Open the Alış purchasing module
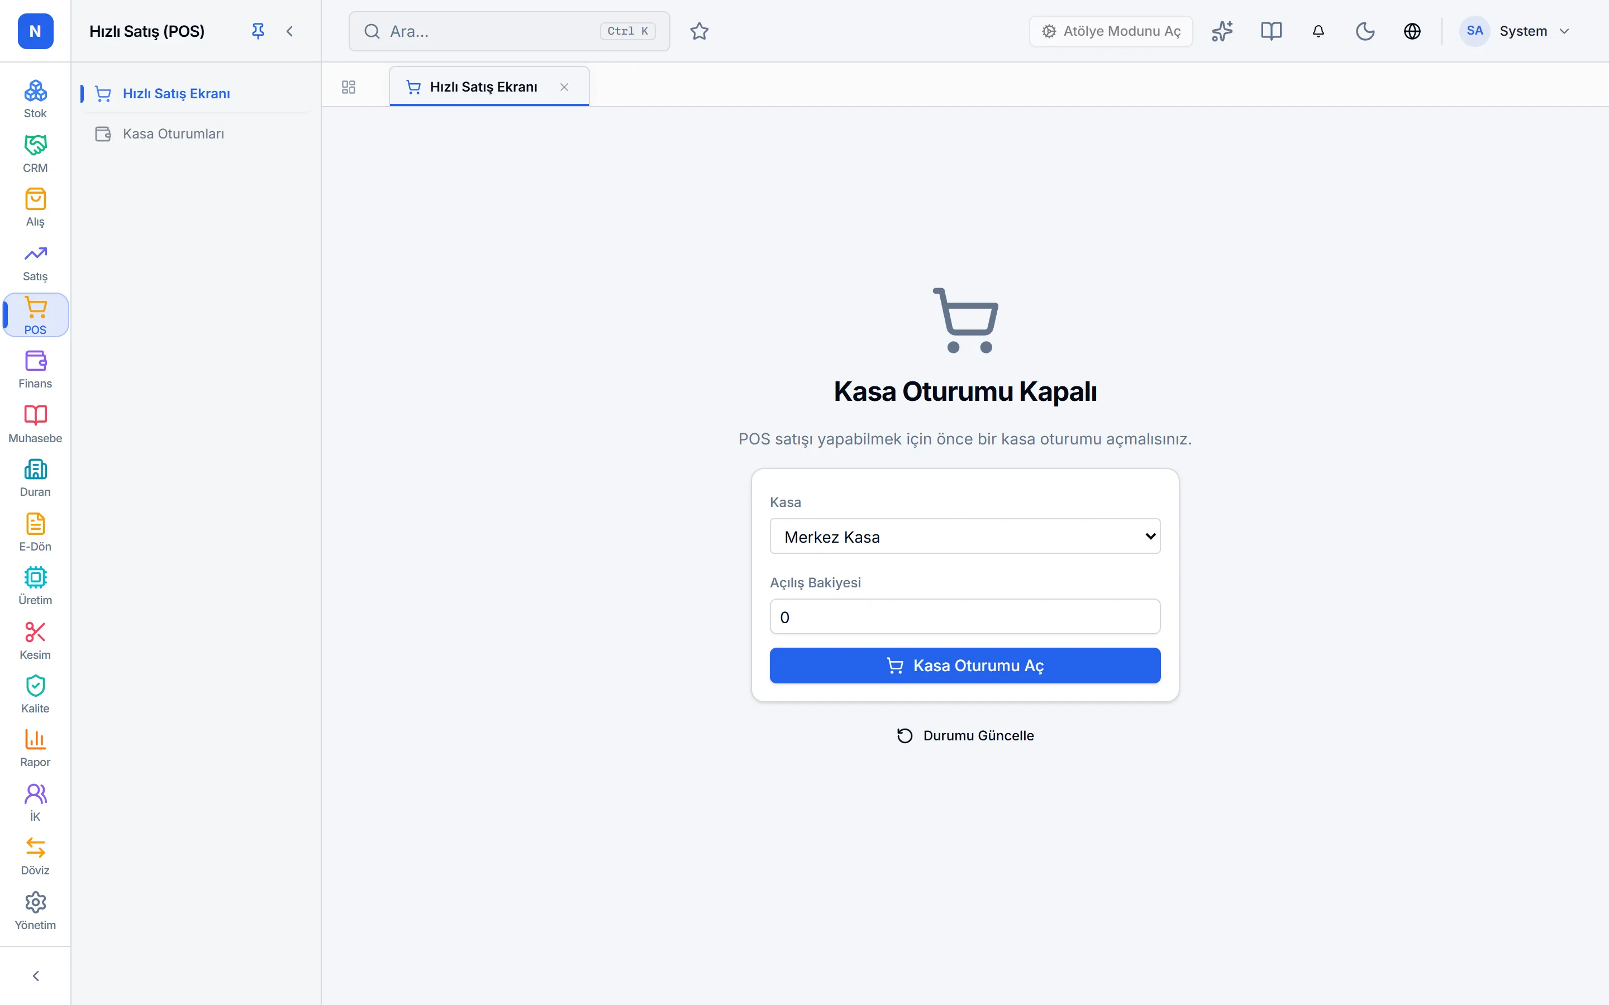This screenshot has width=1609, height=1005. tap(35, 207)
